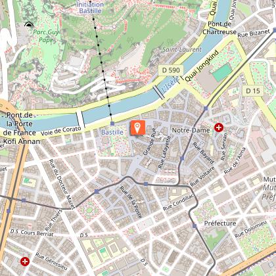Click the Initiation Bastille label
276x276 pixels.
coord(90,7)
